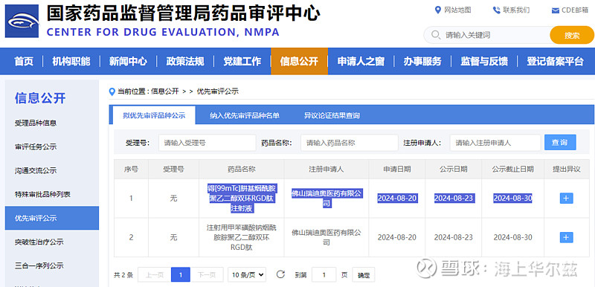This screenshot has width=595, height=287.
Task: Open 网站地图 site map link
Action: click(457, 10)
